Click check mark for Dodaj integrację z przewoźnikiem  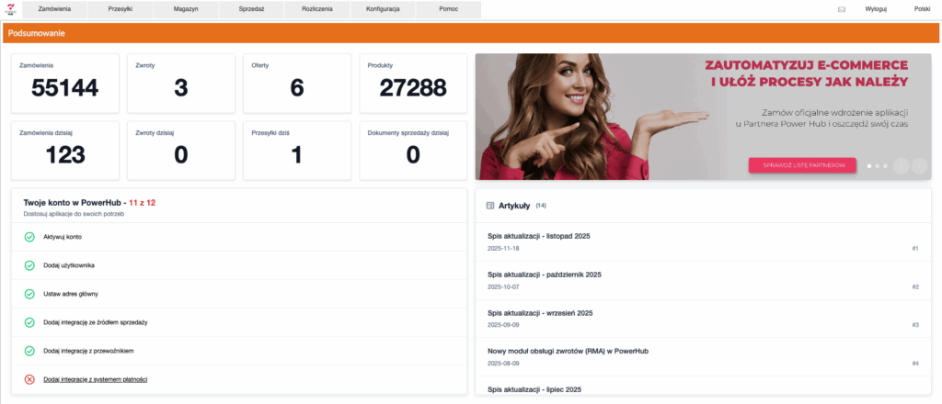coord(29,351)
